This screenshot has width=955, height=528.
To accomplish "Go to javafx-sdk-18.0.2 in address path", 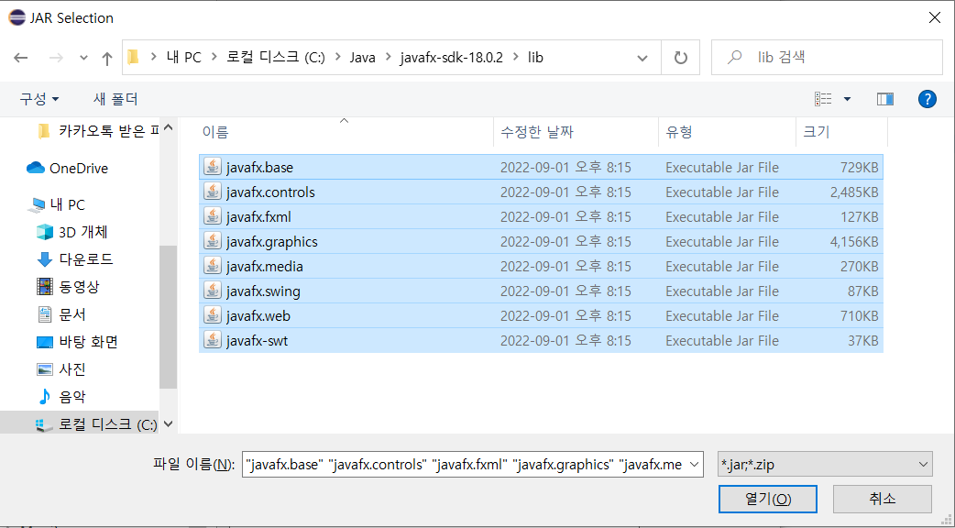I will 451,58.
